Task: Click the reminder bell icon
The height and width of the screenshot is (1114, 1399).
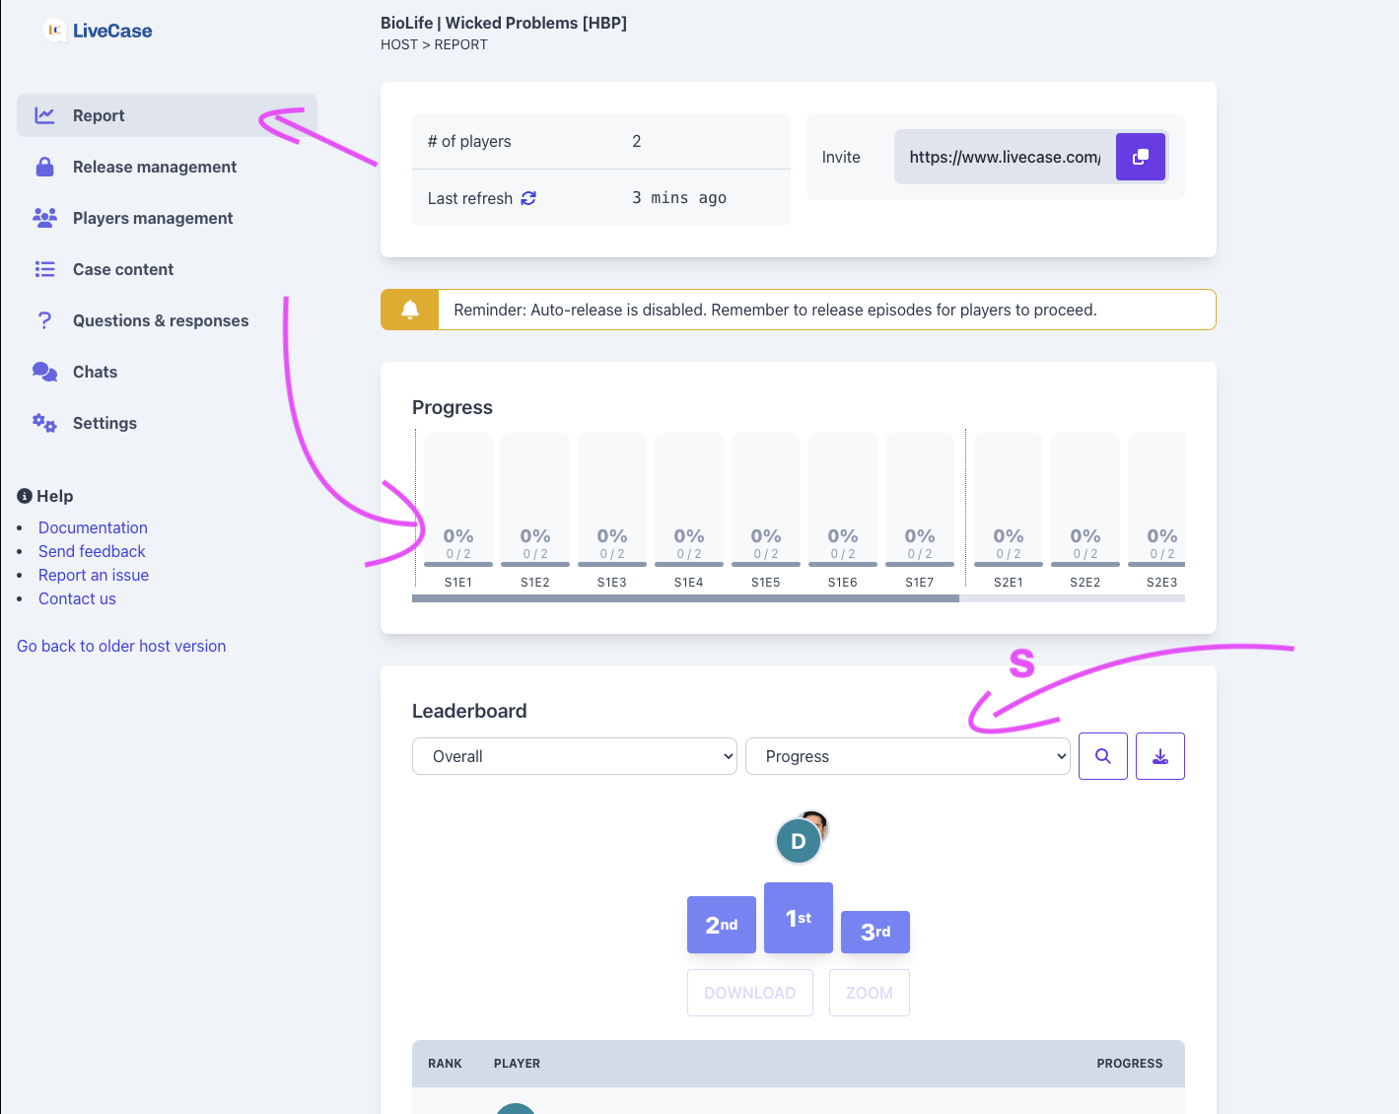Action: 410,310
